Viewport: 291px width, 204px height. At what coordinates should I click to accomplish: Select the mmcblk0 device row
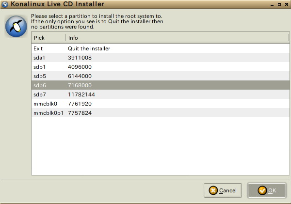click(161, 104)
